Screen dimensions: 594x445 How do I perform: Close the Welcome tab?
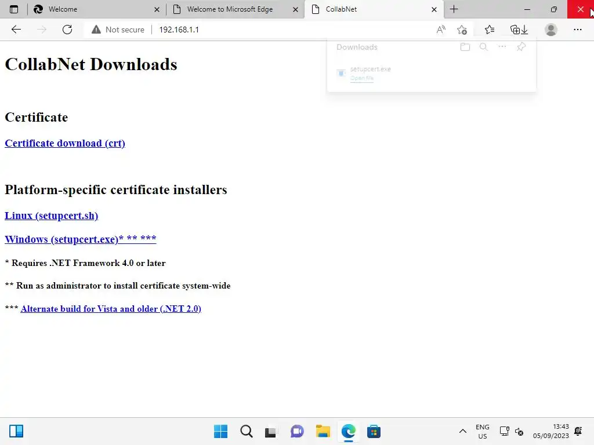point(157,9)
